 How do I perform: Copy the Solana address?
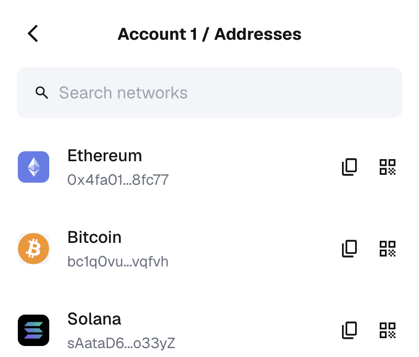coord(349,330)
